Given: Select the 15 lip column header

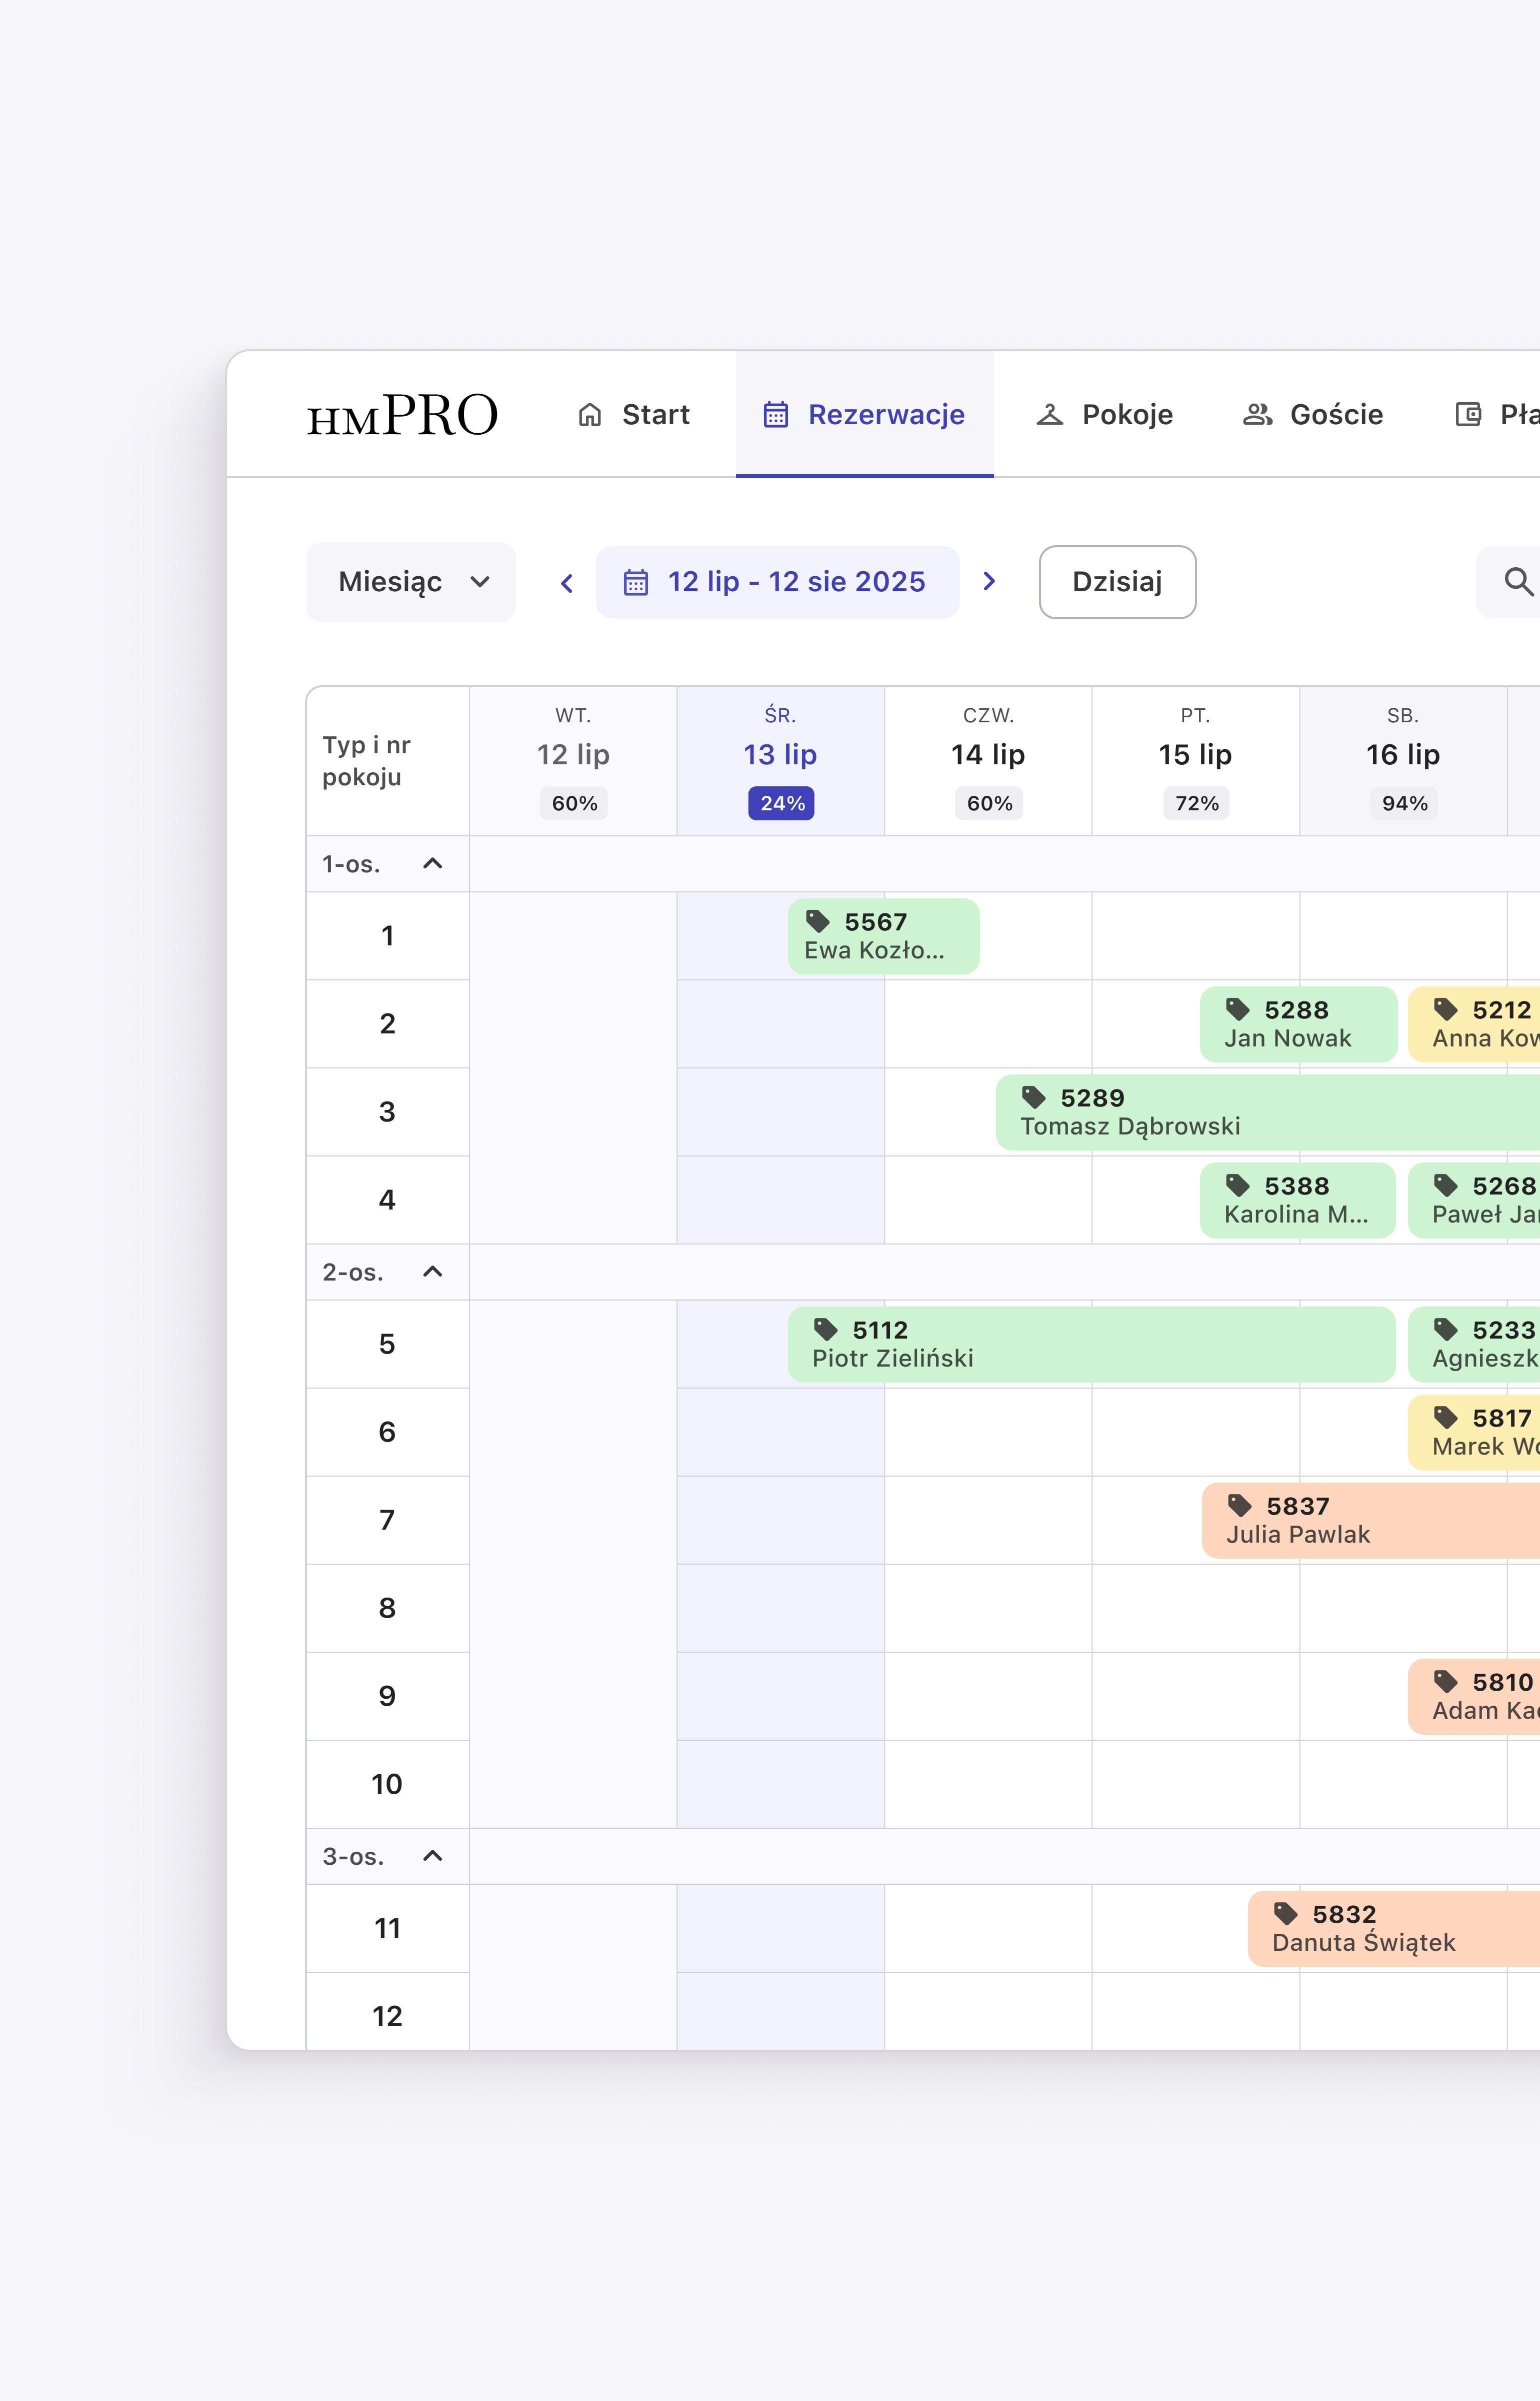Looking at the screenshot, I should tap(1196, 761).
